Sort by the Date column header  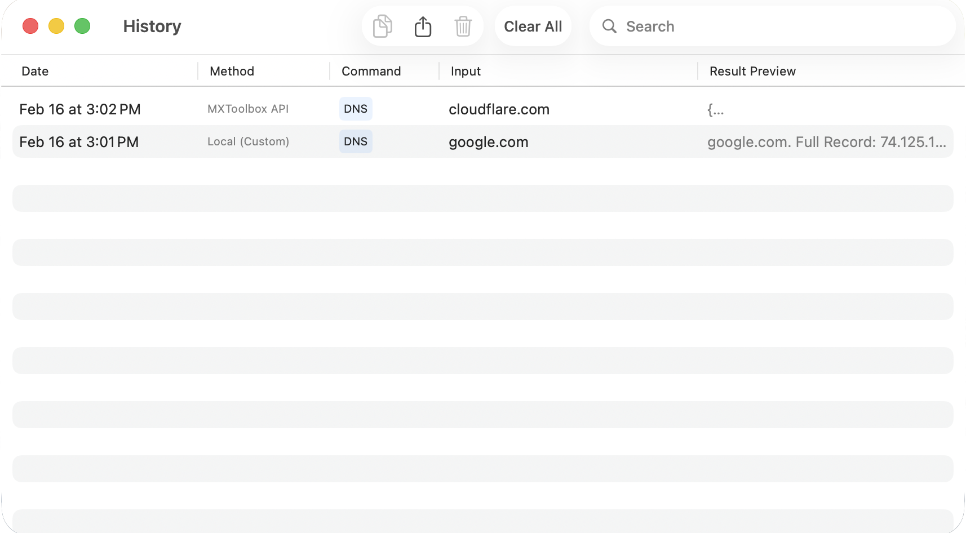coord(35,72)
